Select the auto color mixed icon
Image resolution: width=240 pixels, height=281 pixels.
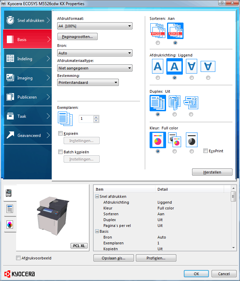tap(175, 140)
